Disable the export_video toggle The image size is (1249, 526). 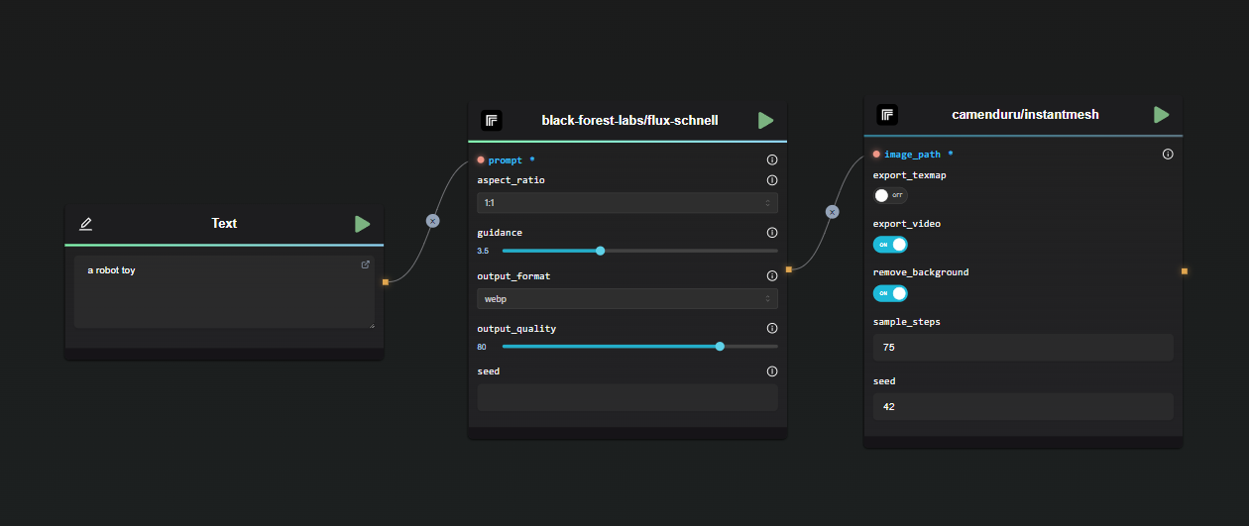(x=890, y=244)
